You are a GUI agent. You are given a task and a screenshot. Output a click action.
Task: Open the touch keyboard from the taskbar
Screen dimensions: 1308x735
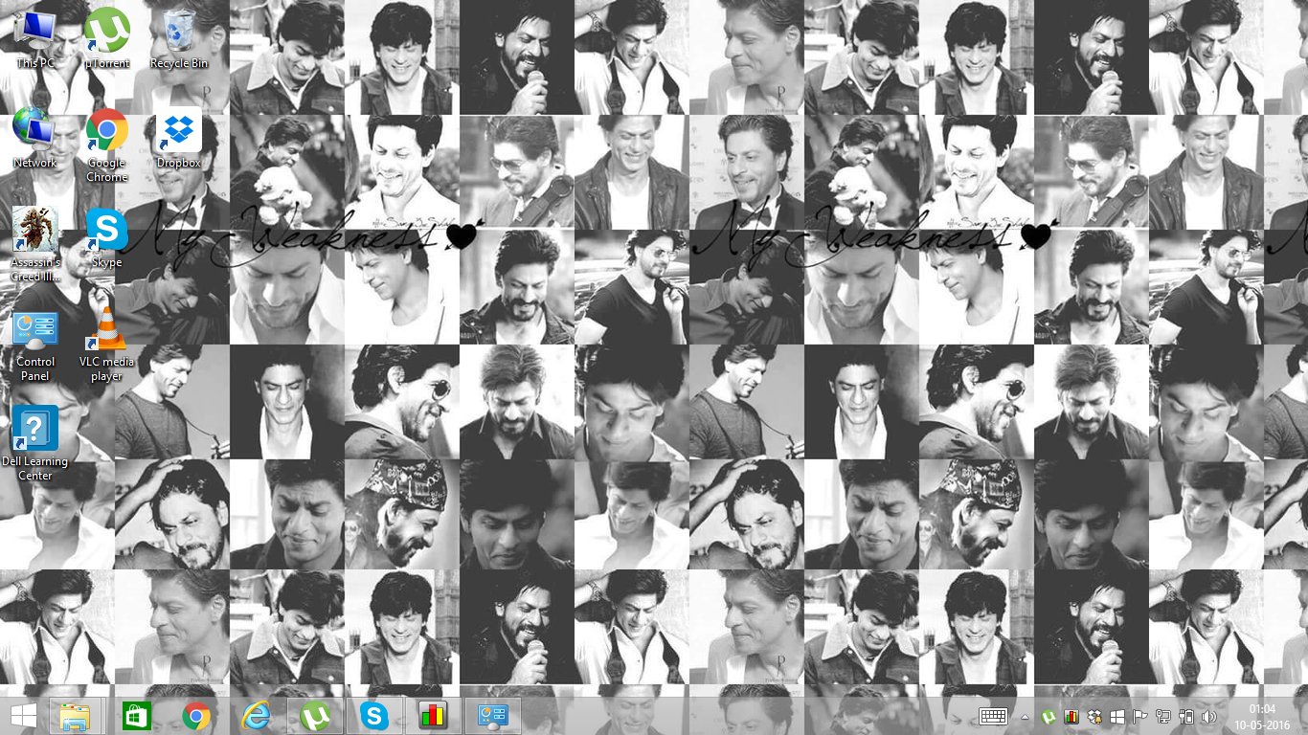[993, 716]
